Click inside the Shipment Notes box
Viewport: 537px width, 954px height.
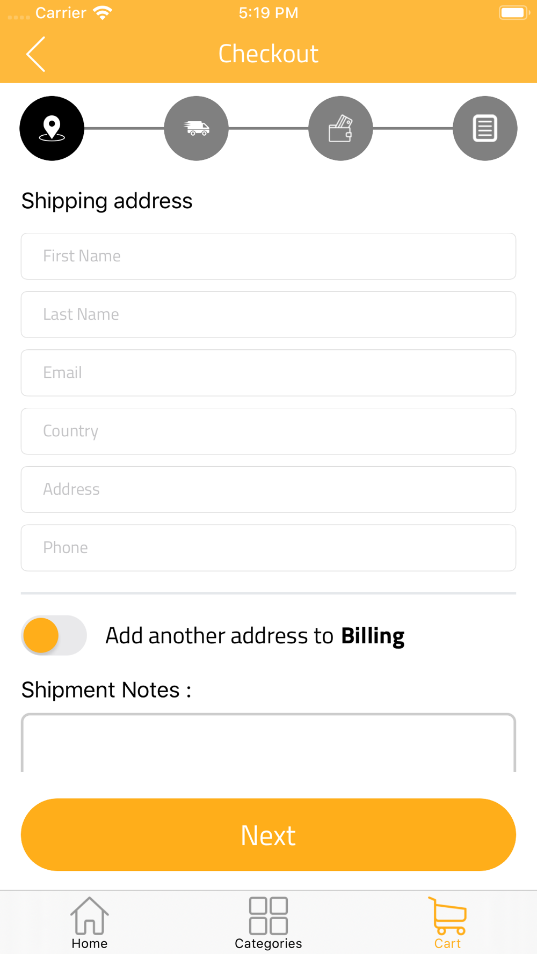point(268,743)
